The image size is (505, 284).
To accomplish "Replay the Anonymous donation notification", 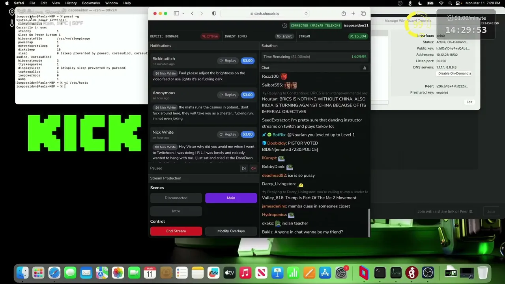I will coord(228,95).
